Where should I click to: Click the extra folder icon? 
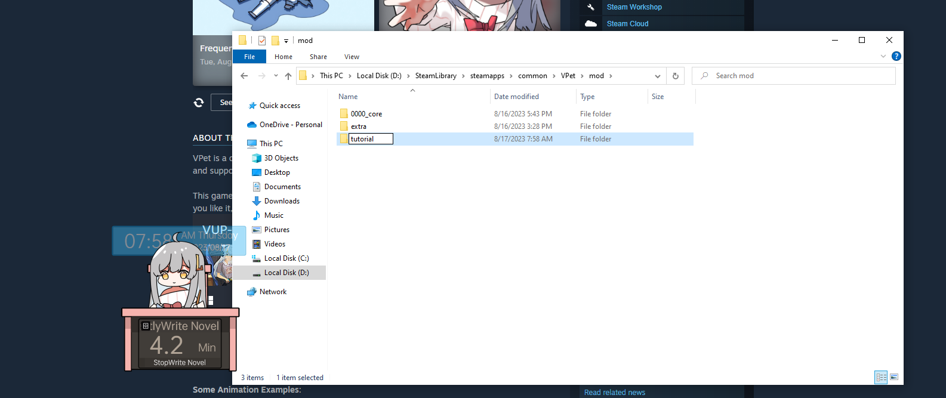point(344,126)
